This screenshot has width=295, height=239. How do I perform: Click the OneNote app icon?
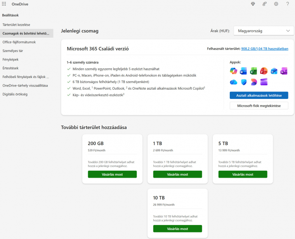[284, 71]
